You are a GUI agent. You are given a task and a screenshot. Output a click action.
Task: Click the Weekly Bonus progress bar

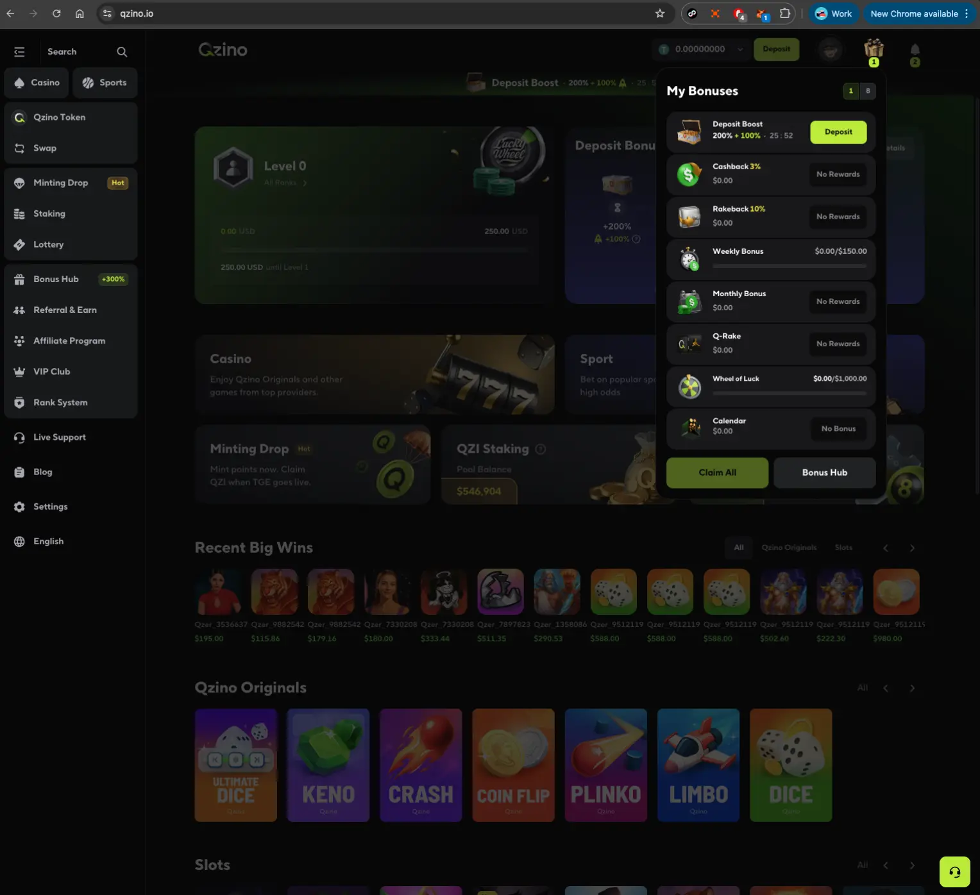[x=790, y=265]
